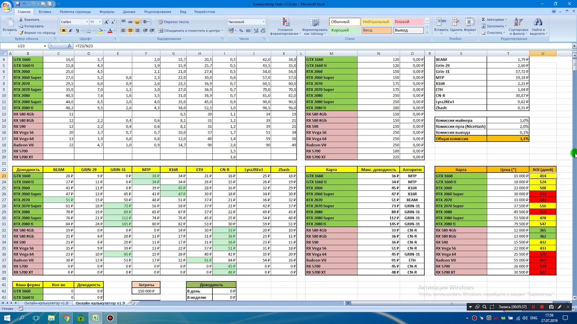Open the borders dropdown
This screenshot has width=577, height=324.
click(x=94, y=31)
